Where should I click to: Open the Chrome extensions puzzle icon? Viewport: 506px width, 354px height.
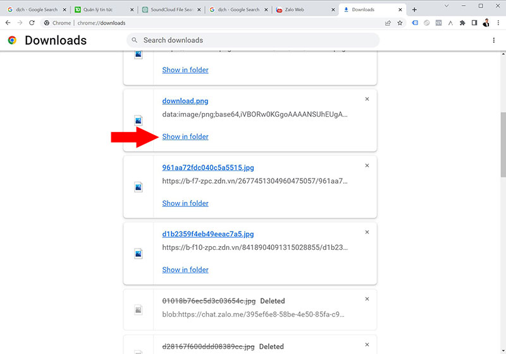tap(462, 23)
